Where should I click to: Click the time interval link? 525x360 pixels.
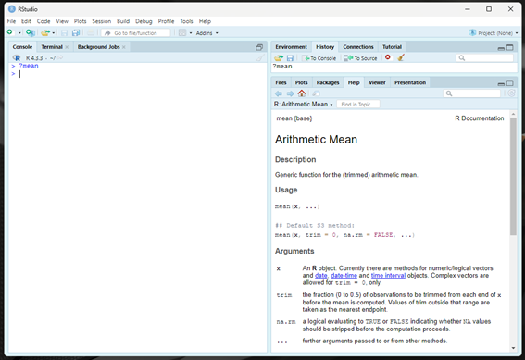388,276
